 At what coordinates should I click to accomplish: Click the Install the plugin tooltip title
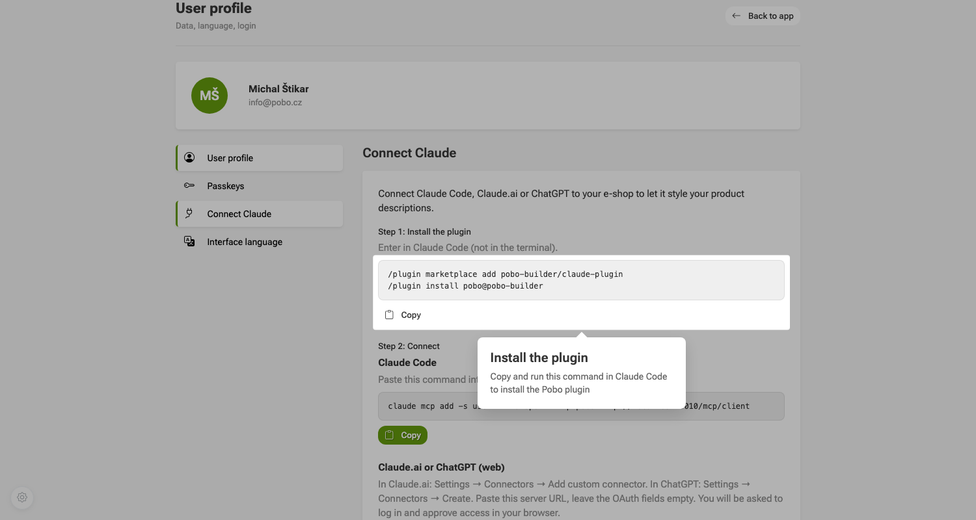point(539,357)
